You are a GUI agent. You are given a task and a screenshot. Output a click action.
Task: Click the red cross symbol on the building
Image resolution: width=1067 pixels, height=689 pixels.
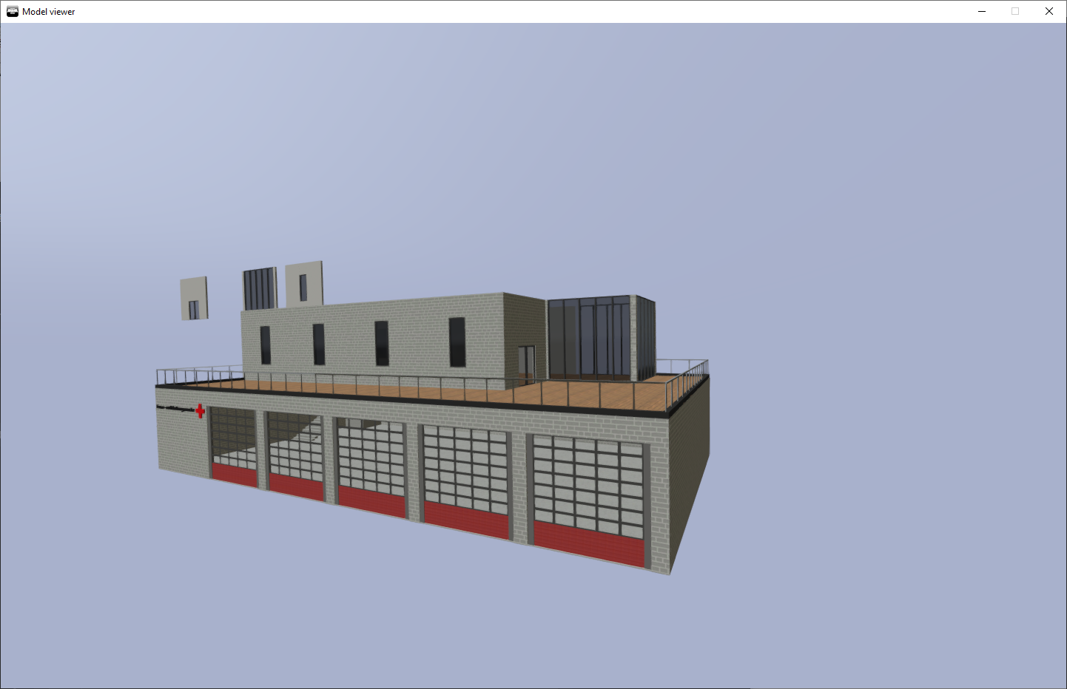(x=200, y=410)
